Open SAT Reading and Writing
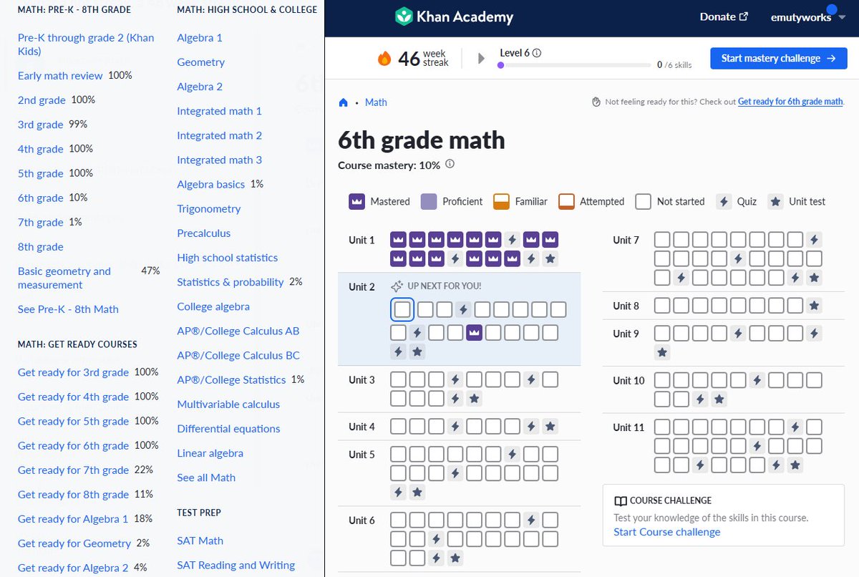Image resolution: width=859 pixels, height=577 pixels. click(236, 565)
